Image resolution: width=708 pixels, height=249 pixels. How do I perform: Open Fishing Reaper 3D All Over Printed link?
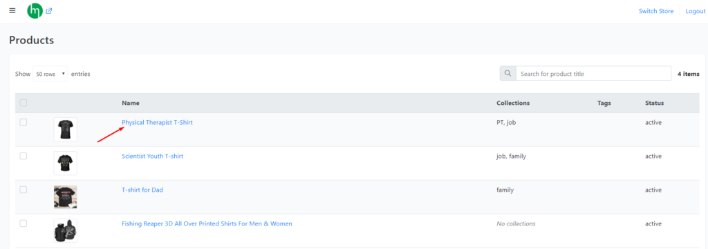click(x=207, y=223)
